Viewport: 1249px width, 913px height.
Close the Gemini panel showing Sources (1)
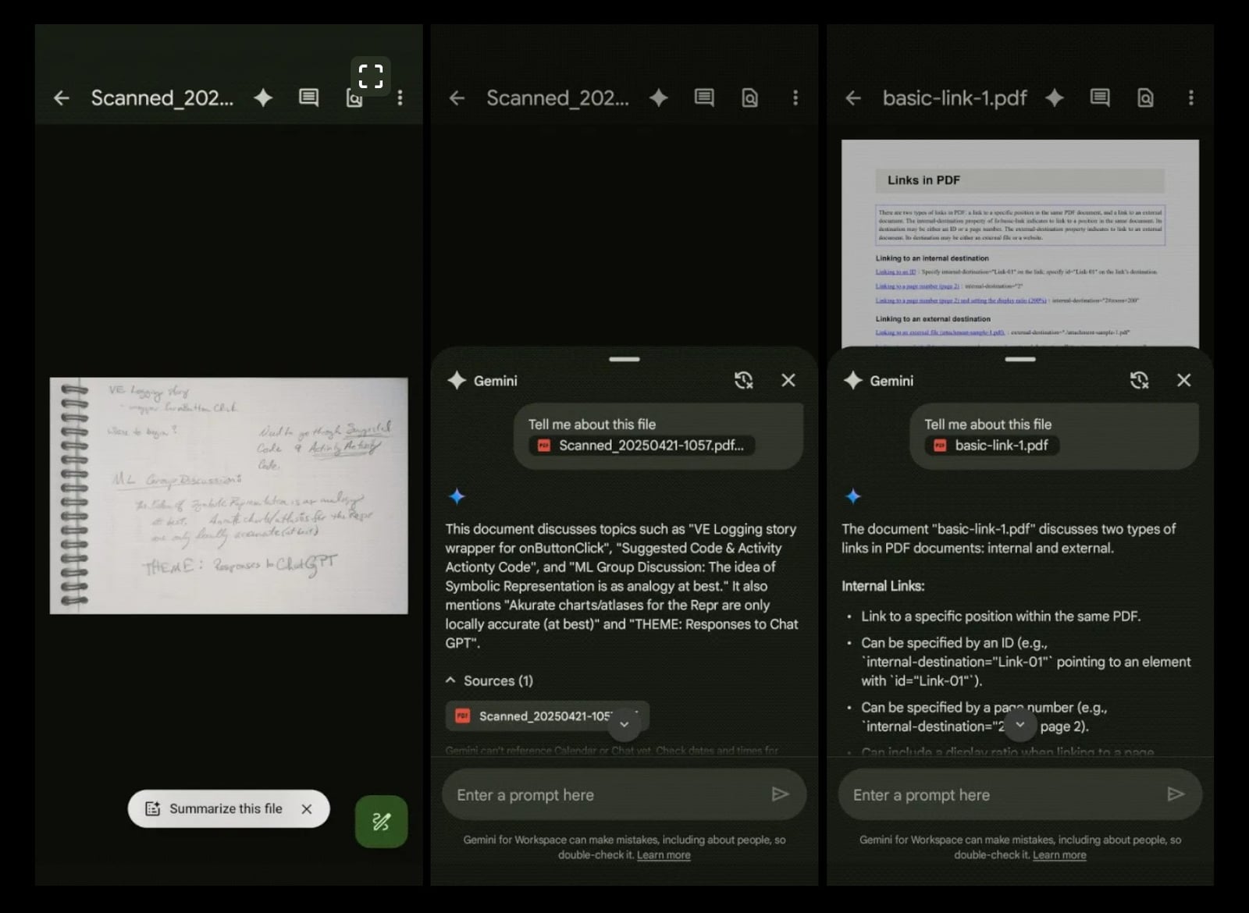tap(788, 381)
